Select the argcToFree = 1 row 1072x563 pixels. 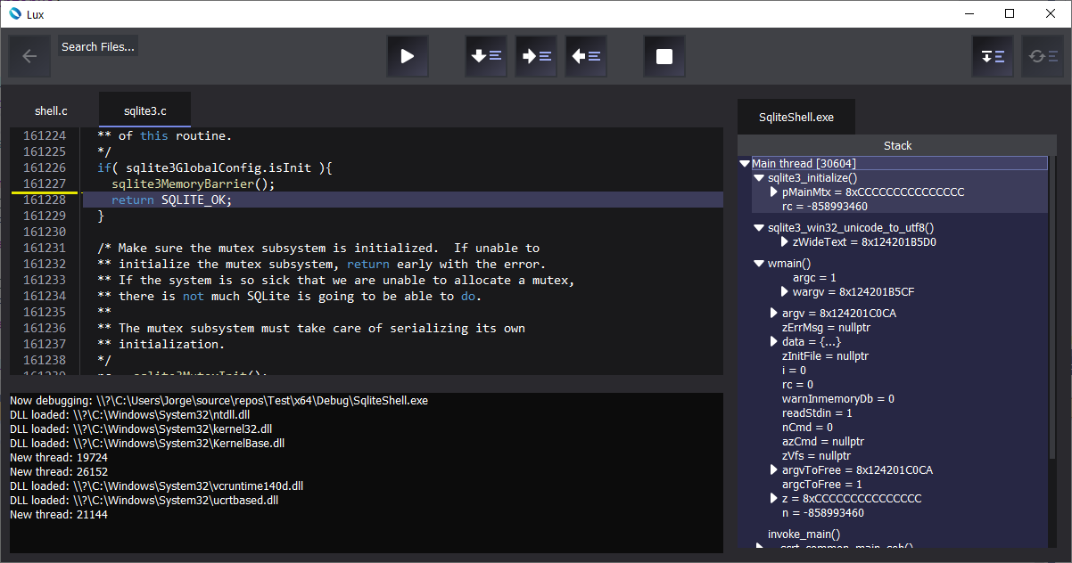tap(821, 485)
